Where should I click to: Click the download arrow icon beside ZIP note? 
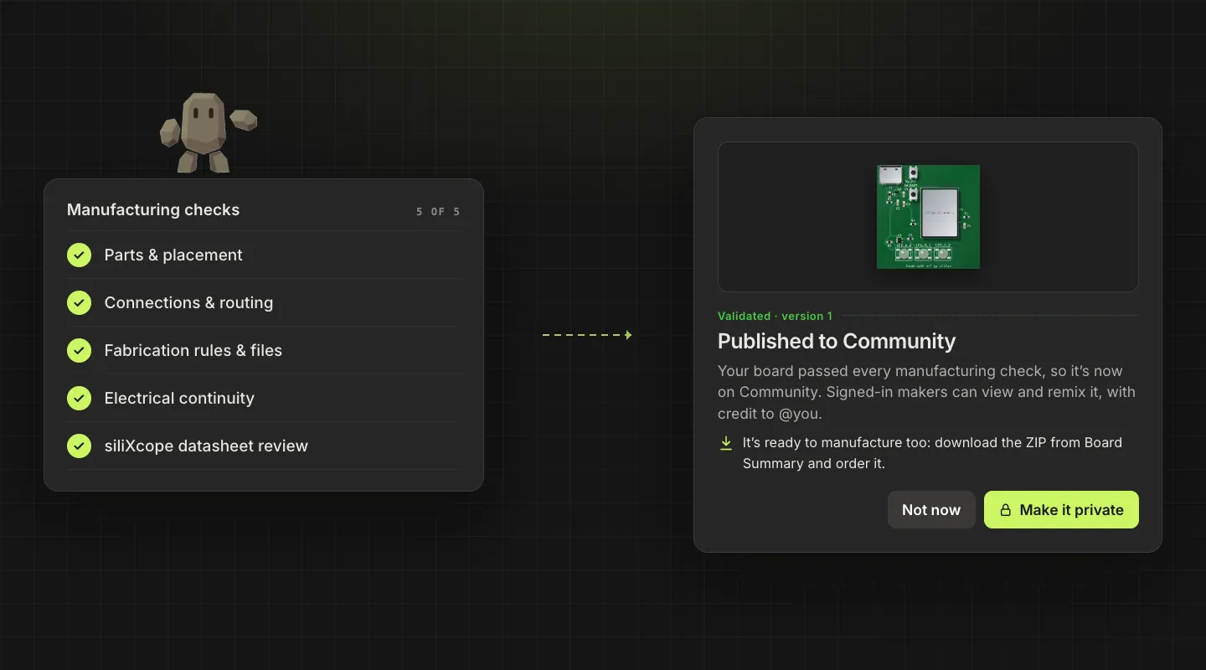[x=726, y=443]
